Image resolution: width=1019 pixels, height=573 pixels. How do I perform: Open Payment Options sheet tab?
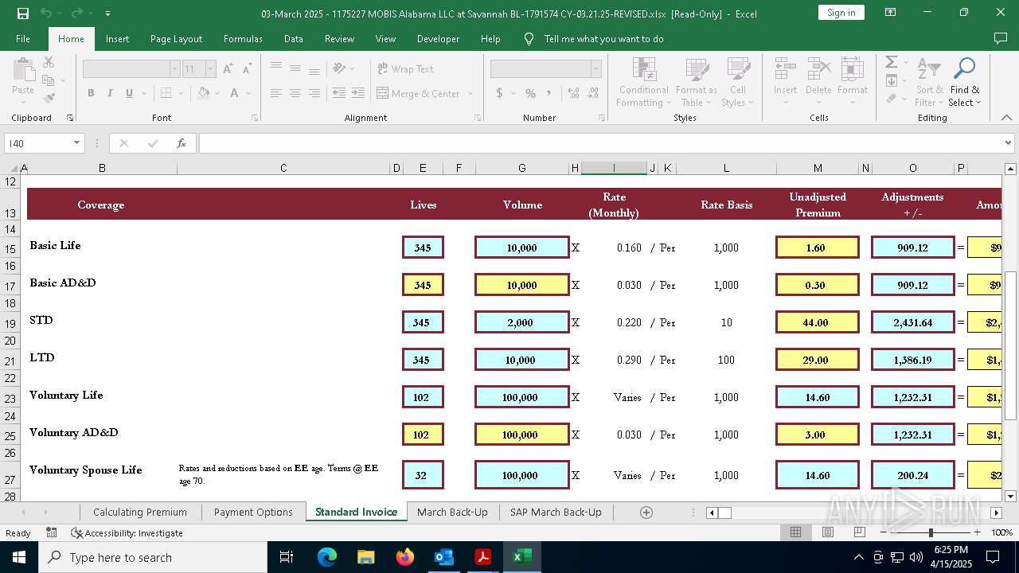pos(253,512)
